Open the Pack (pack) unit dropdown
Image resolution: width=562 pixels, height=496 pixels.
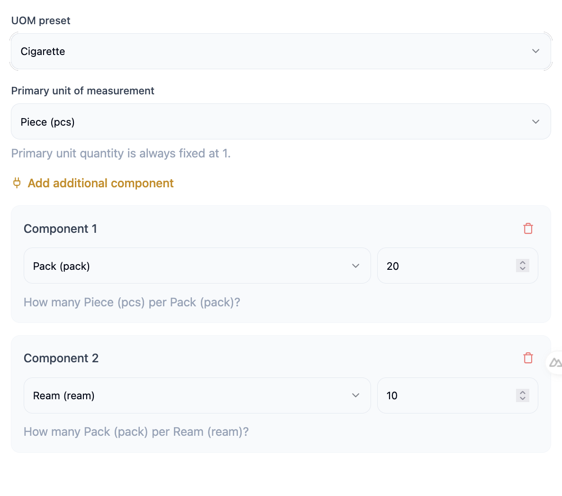point(190,266)
